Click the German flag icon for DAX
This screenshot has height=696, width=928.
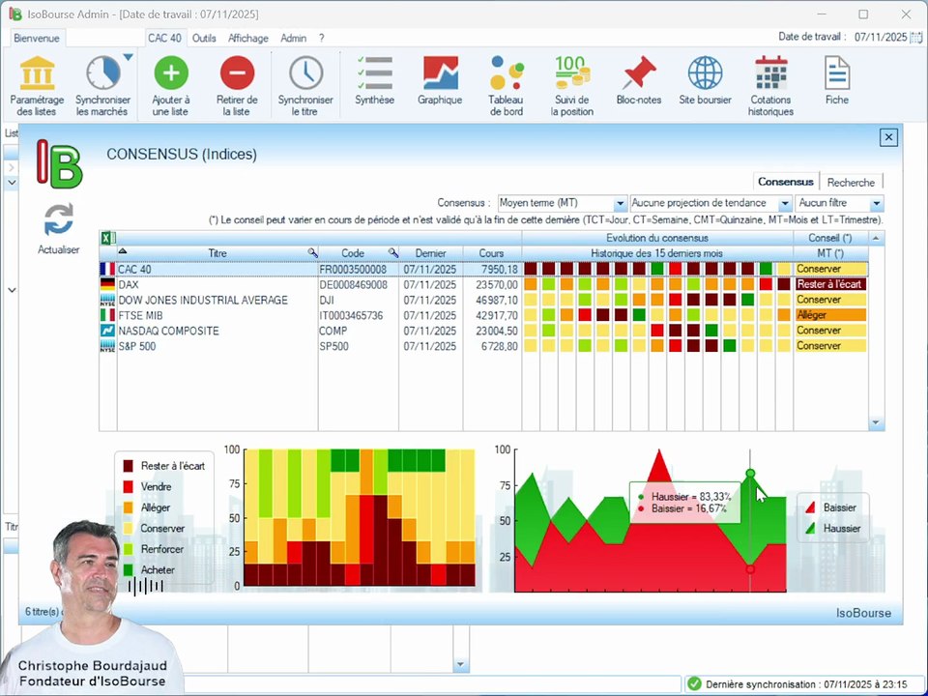107,284
